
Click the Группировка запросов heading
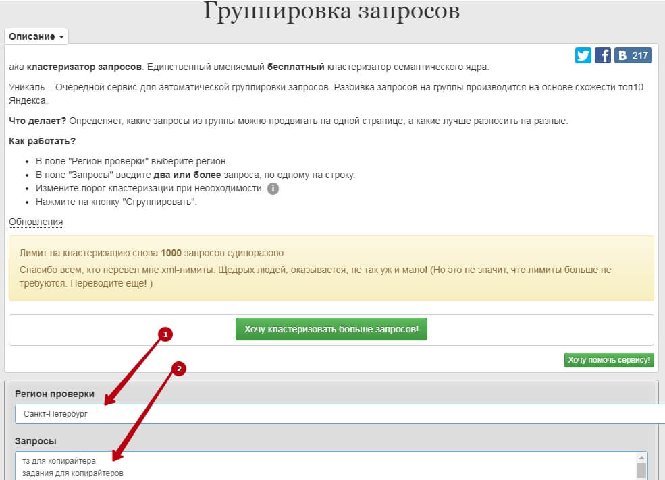click(x=331, y=11)
